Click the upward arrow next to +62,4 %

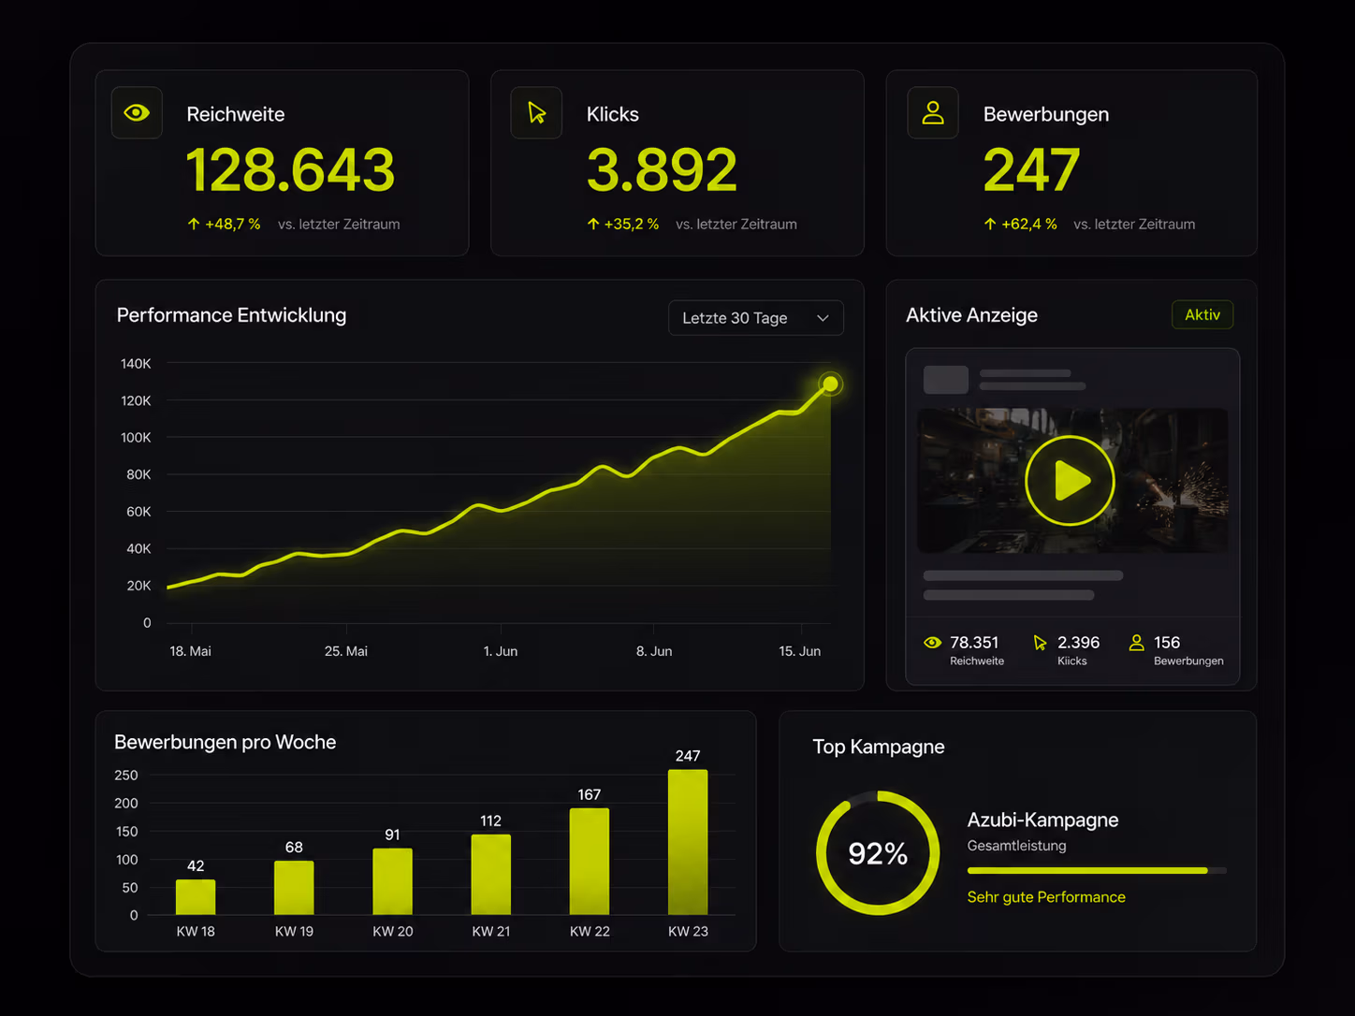990,224
